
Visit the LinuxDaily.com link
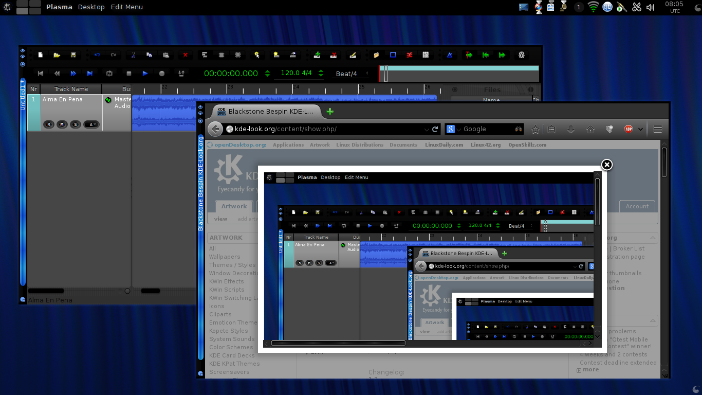click(444, 145)
